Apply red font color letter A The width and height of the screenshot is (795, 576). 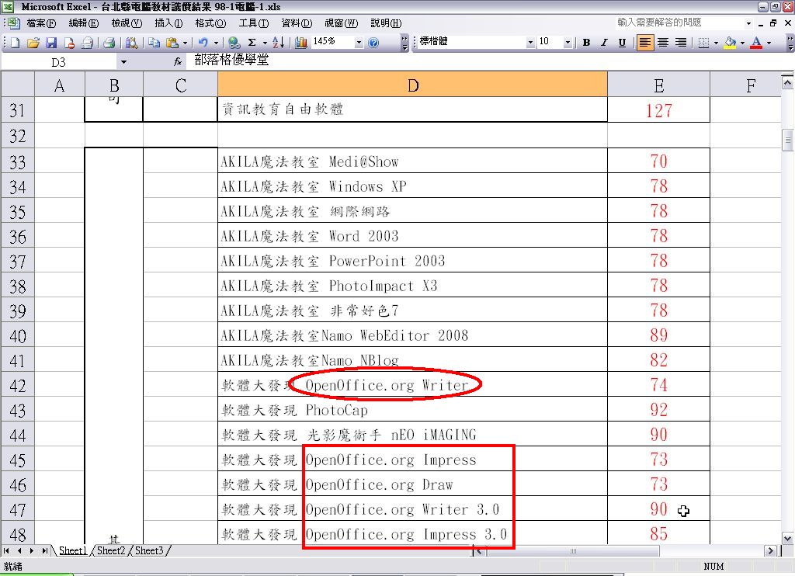click(x=756, y=43)
